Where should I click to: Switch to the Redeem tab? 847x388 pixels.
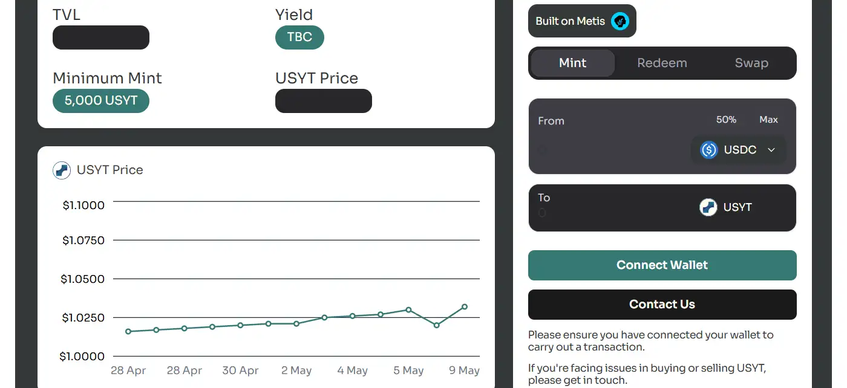click(x=662, y=63)
